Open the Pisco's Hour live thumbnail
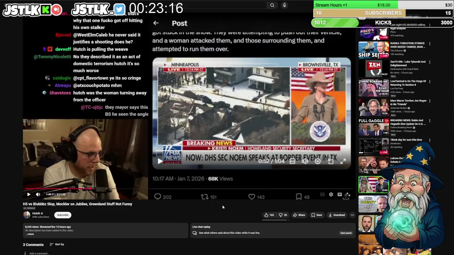 click(x=373, y=32)
